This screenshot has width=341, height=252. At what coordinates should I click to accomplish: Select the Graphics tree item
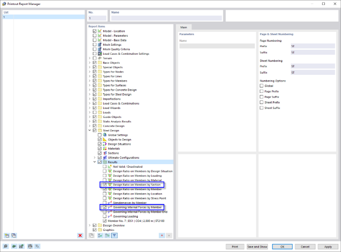click(x=109, y=230)
